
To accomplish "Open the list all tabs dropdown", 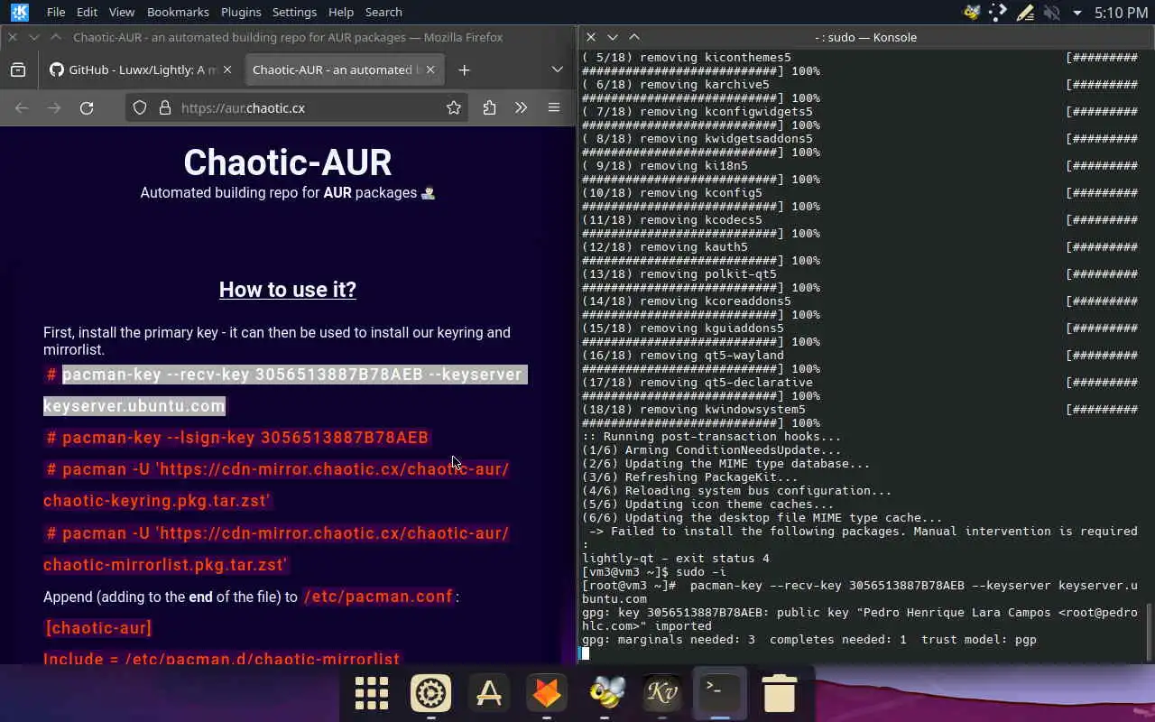I will (558, 69).
